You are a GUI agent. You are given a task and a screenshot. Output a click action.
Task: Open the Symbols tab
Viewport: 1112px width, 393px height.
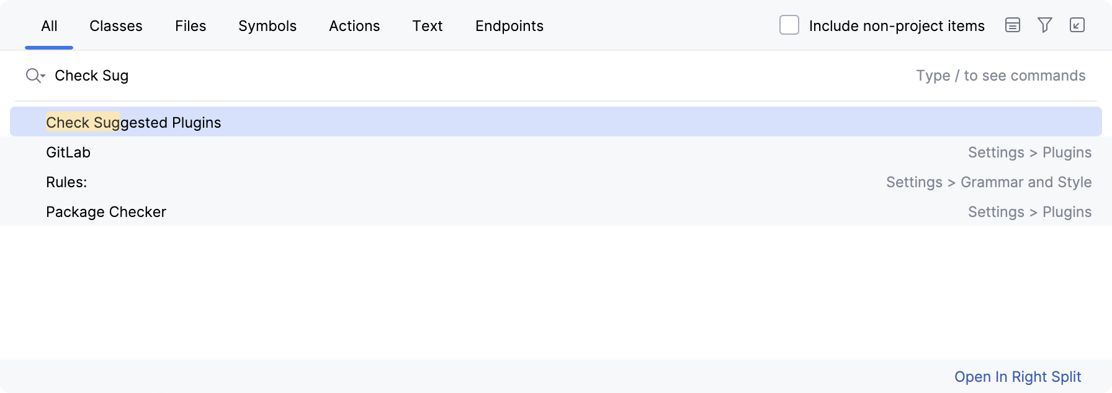pyautogui.click(x=267, y=26)
